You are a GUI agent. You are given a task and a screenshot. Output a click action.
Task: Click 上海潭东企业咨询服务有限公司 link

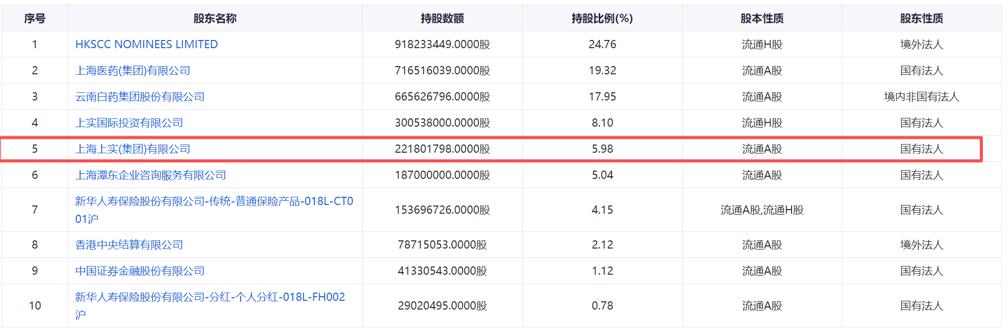[150, 175]
